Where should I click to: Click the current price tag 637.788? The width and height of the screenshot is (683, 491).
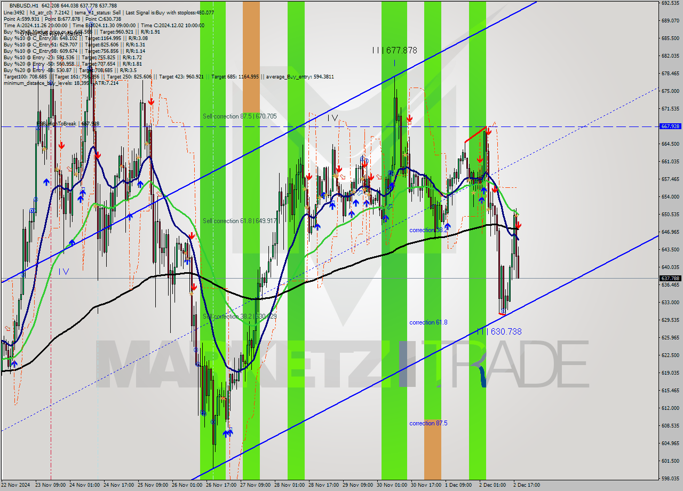670,278
